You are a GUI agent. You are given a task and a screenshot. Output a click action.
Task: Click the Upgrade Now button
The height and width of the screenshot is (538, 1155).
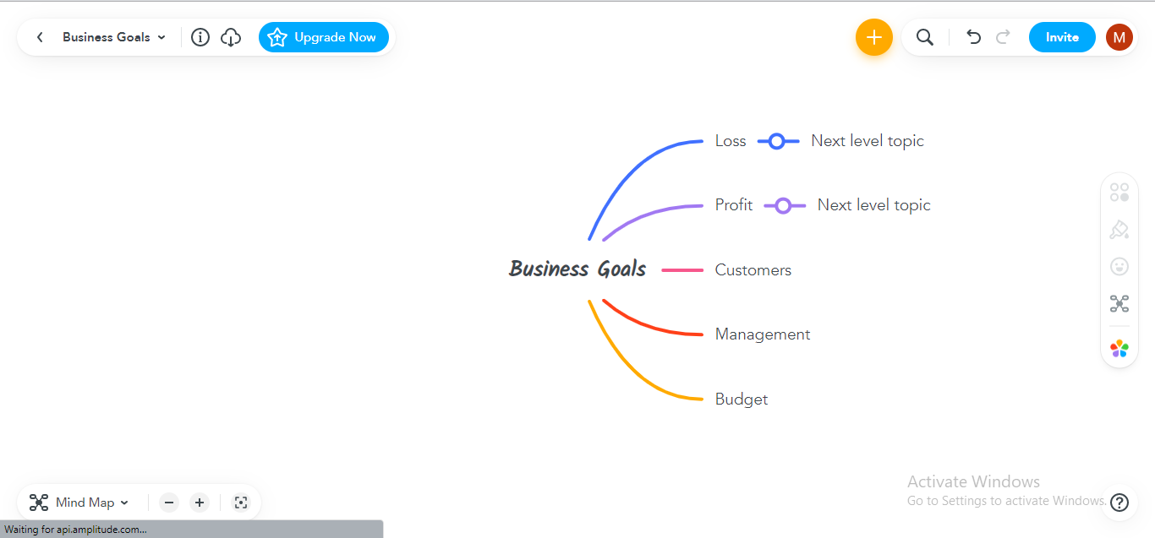point(323,37)
